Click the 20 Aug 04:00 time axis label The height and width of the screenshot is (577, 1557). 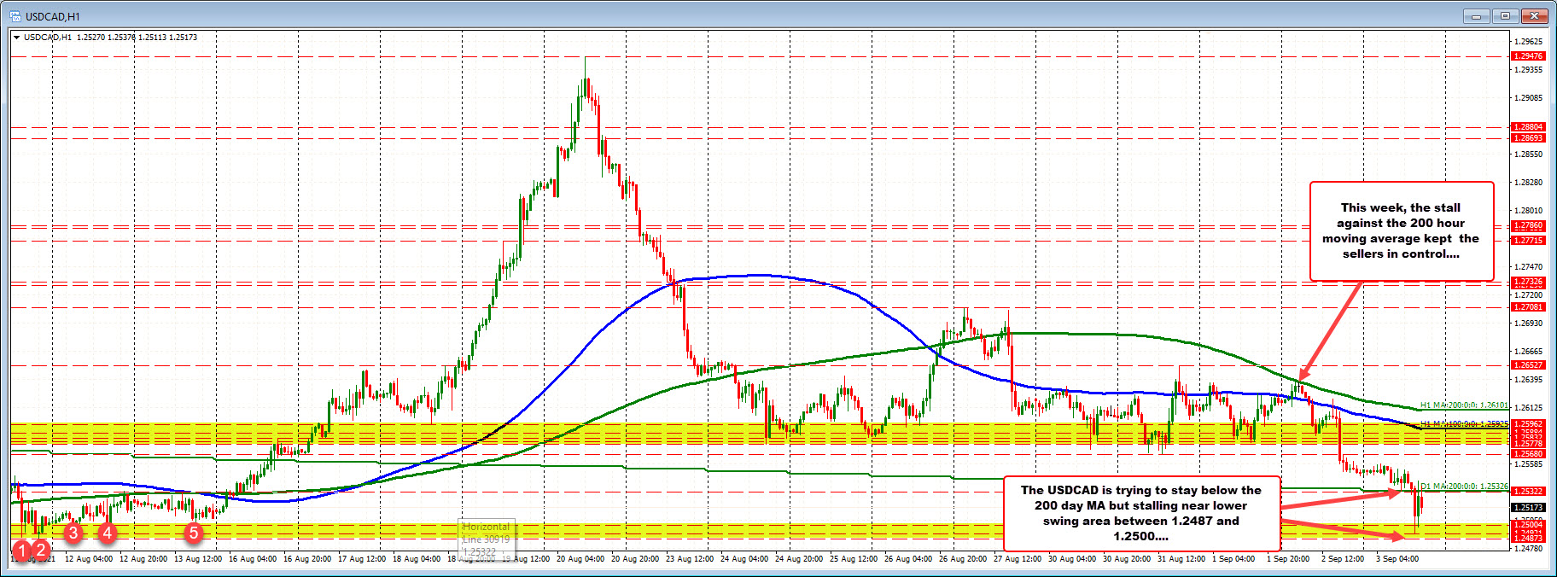tap(580, 559)
